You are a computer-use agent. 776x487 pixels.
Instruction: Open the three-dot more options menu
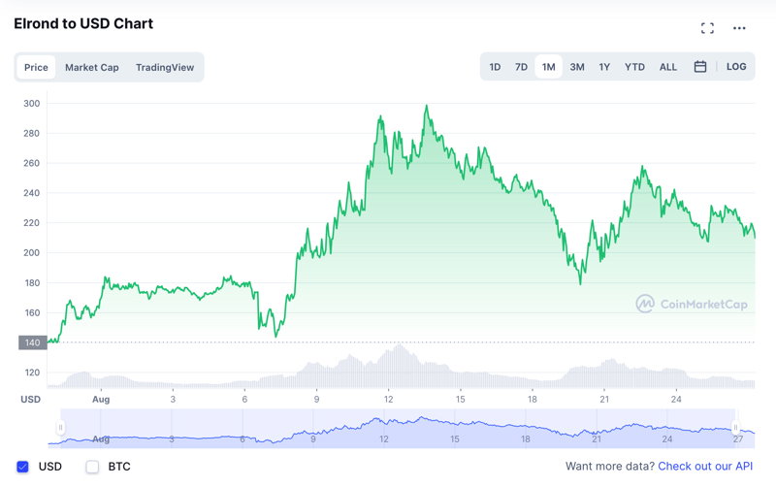(739, 28)
